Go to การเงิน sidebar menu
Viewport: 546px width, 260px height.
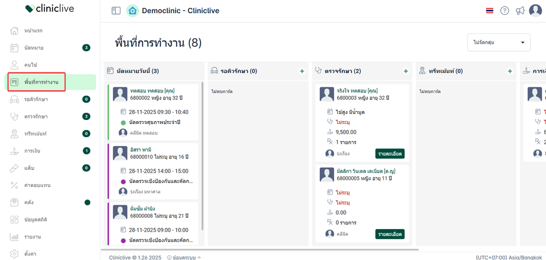pos(33,151)
